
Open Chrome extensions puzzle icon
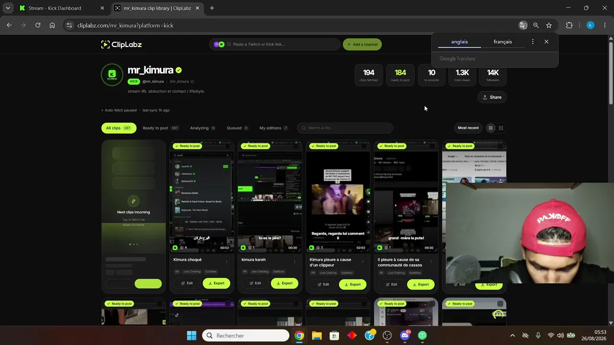tap(569, 25)
